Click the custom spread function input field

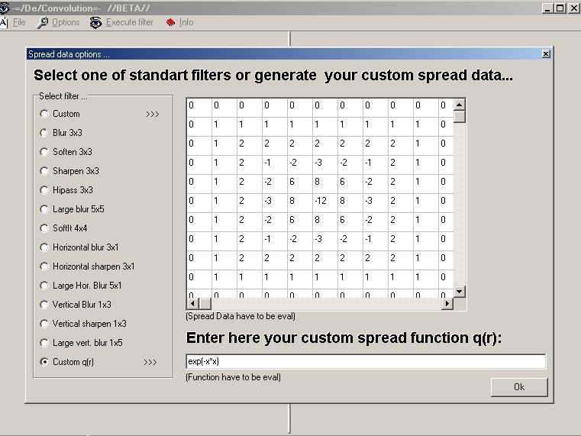point(366,361)
